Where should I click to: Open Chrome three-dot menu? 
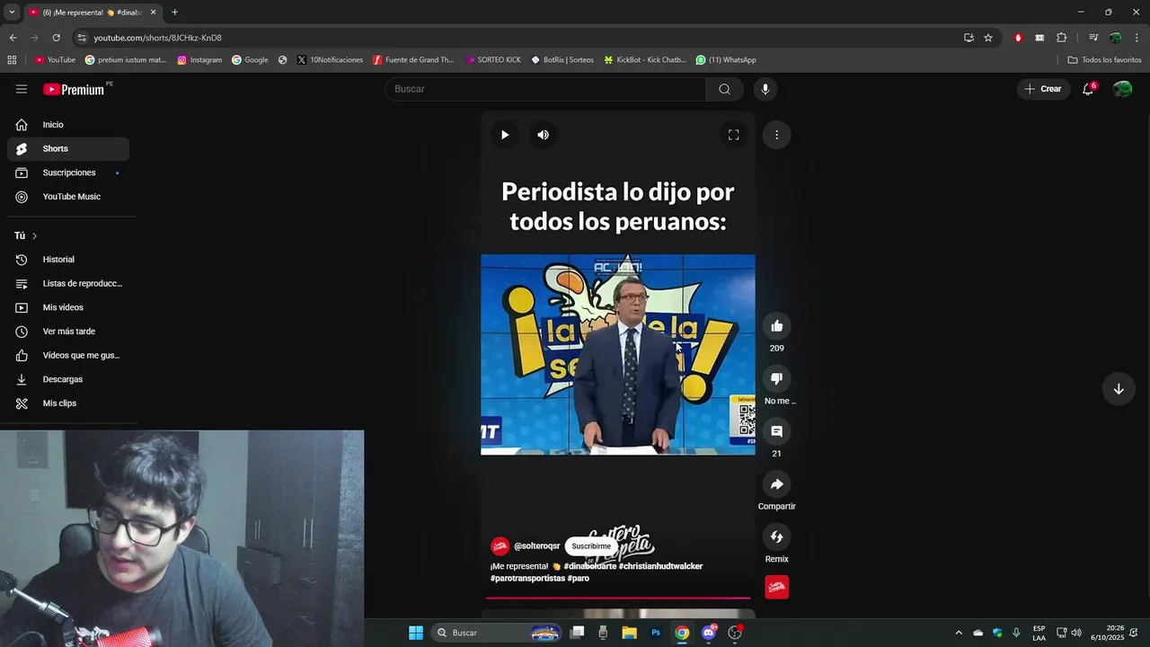pos(1137,38)
